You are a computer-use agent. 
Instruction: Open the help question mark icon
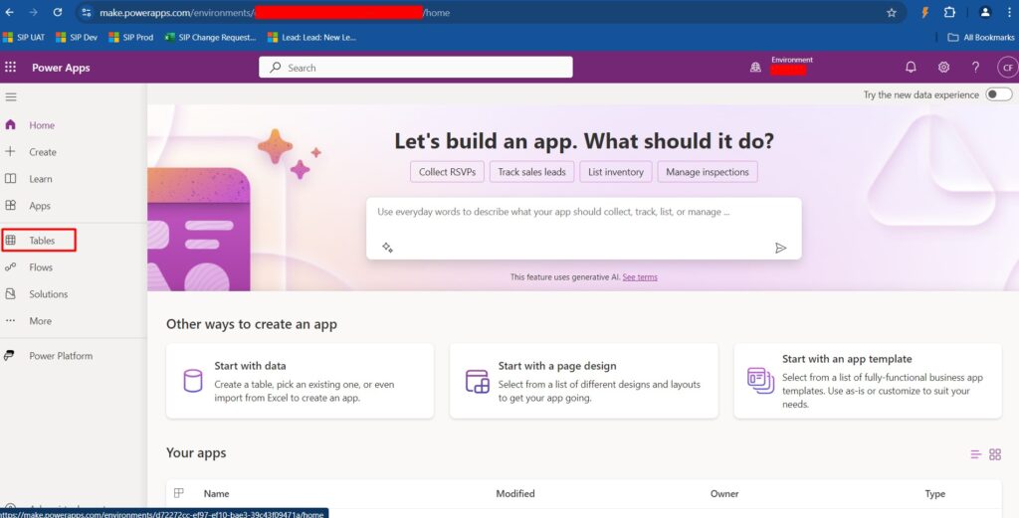point(975,67)
